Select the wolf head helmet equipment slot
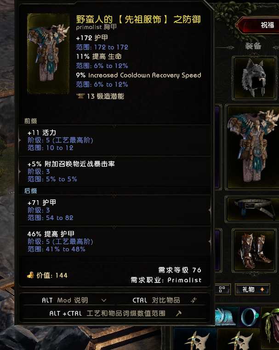 255,78
